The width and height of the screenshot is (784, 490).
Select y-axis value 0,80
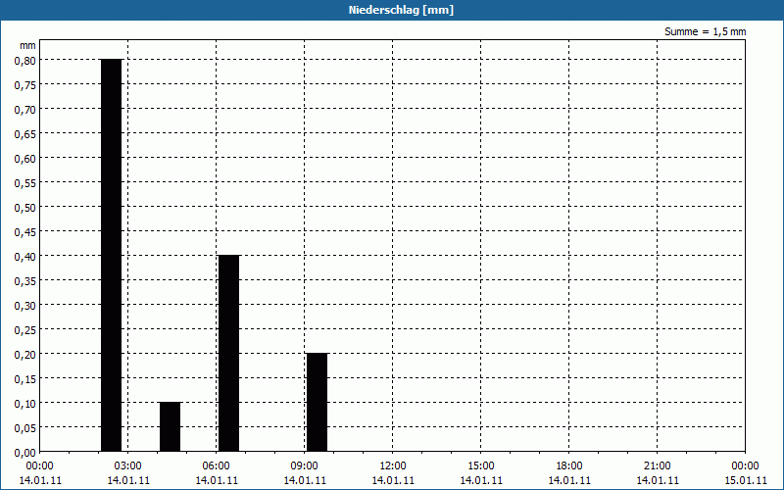pos(25,60)
